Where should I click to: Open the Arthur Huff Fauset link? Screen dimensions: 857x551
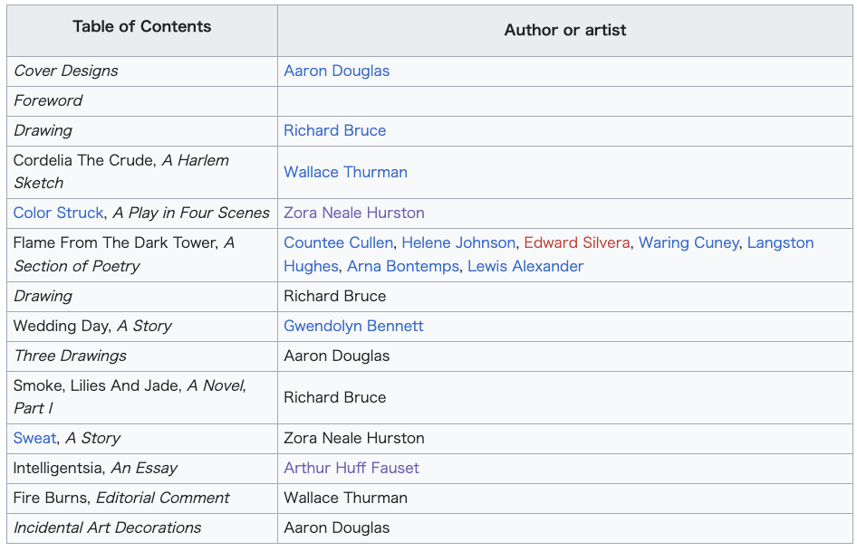[x=351, y=468]
